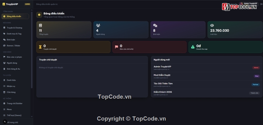
Task: Click the money bag icon on Doanh thu nạp card
Action: coord(193,47)
